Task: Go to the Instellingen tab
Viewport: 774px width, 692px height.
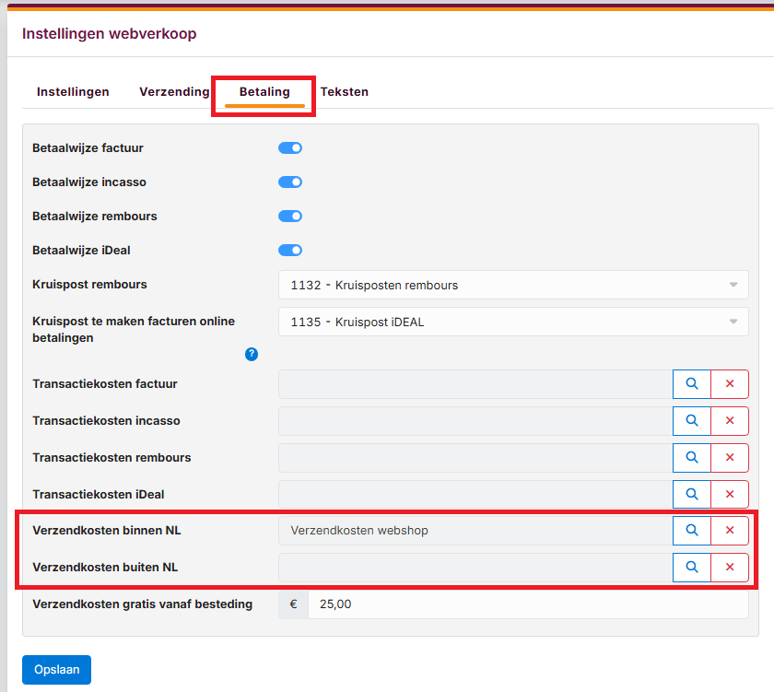Action: 73,92
